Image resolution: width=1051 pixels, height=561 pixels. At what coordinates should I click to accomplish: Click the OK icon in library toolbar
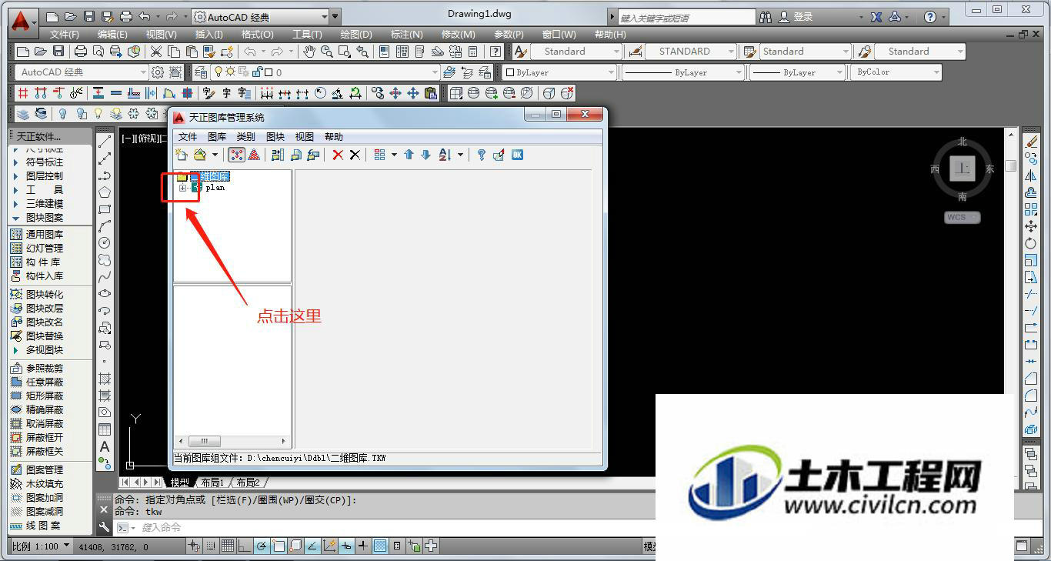coord(517,155)
